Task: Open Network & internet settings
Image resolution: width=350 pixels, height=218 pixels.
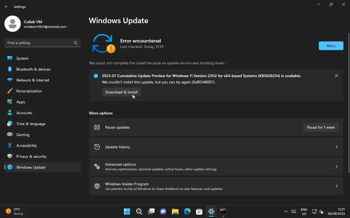Action: (x=43, y=80)
